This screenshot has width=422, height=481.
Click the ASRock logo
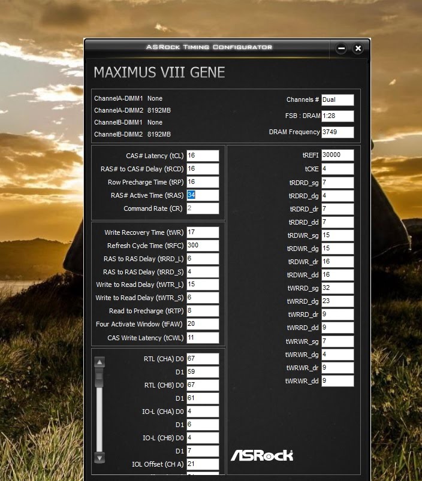[262, 455]
